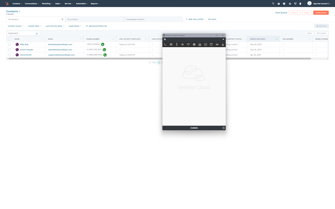Mute the call with the microphone icon
The width and height of the screenshot is (335, 209).
click(177, 45)
